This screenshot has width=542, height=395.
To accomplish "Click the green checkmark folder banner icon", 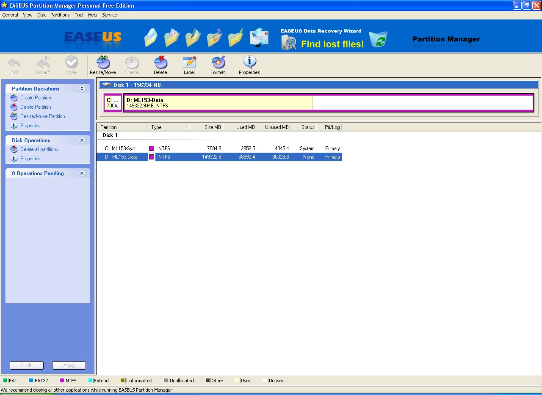I will (235, 38).
